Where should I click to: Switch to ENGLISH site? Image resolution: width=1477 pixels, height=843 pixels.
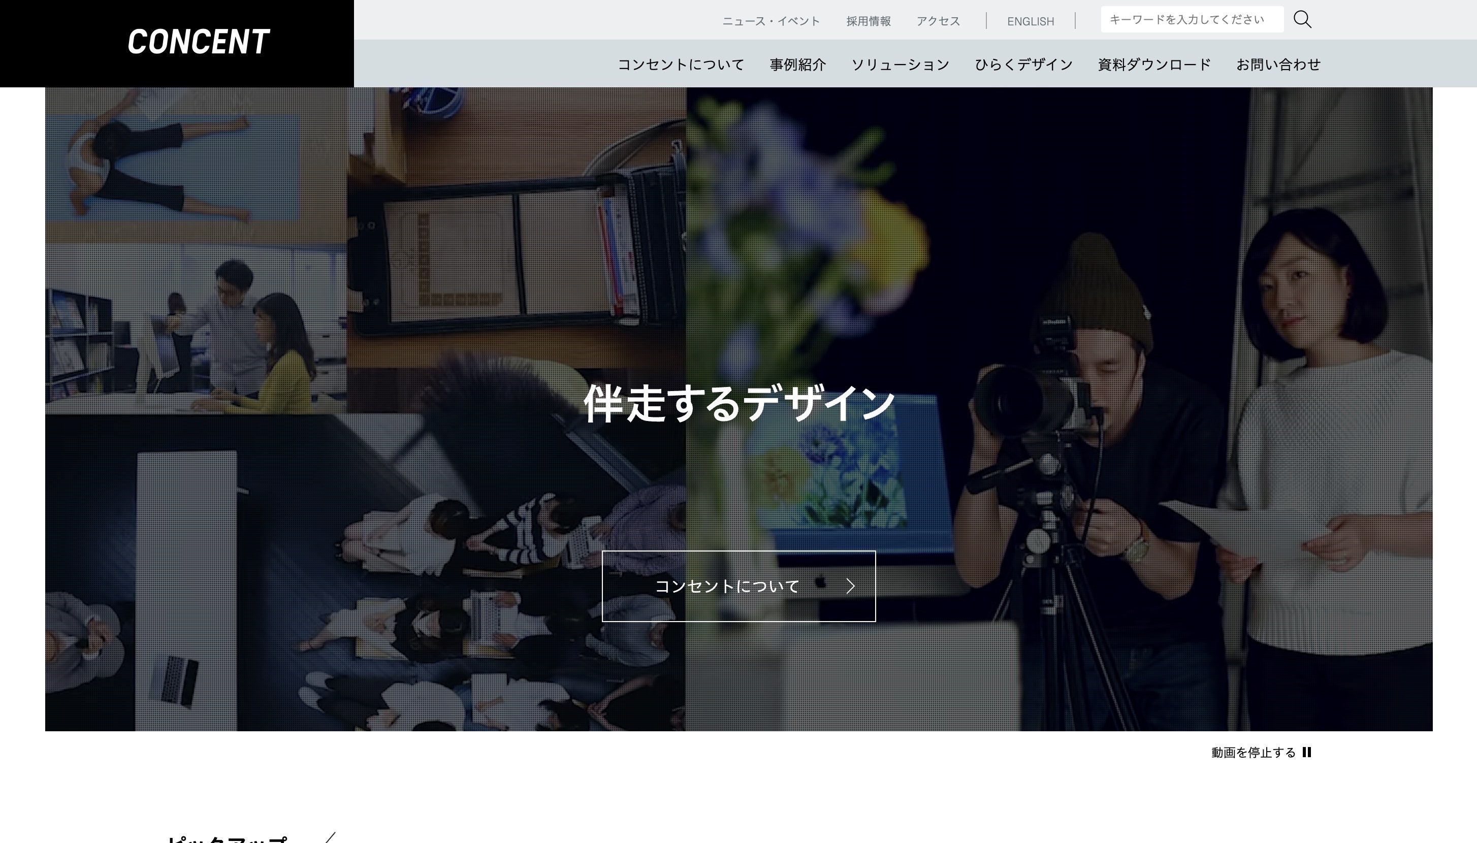pyautogui.click(x=1031, y=21)
